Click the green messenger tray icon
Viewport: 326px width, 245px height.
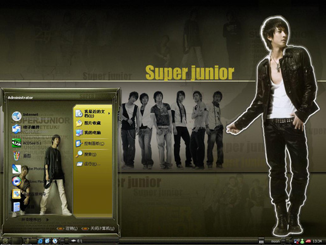302,241
